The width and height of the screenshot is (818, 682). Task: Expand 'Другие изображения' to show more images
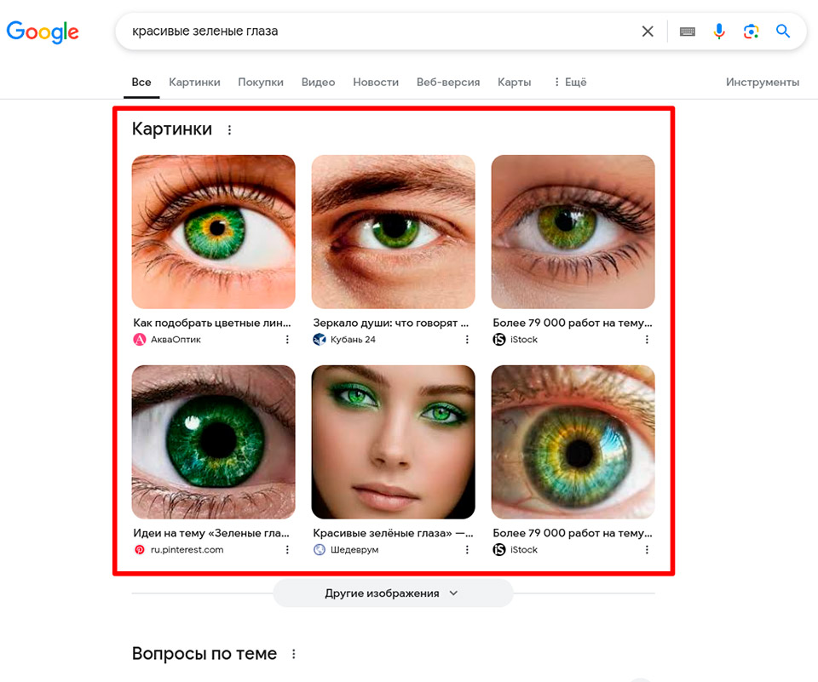(x=393, y=593)
